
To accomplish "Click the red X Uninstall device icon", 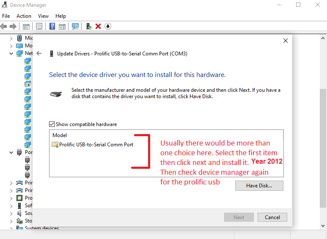I will click(x=98, y=26).
